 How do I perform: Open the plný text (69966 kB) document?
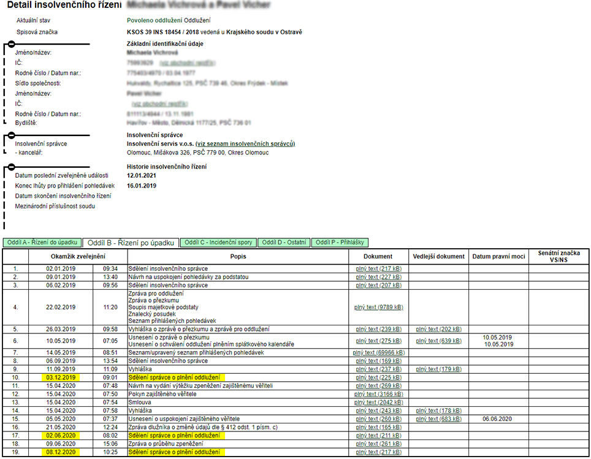[x=378, y=352]
